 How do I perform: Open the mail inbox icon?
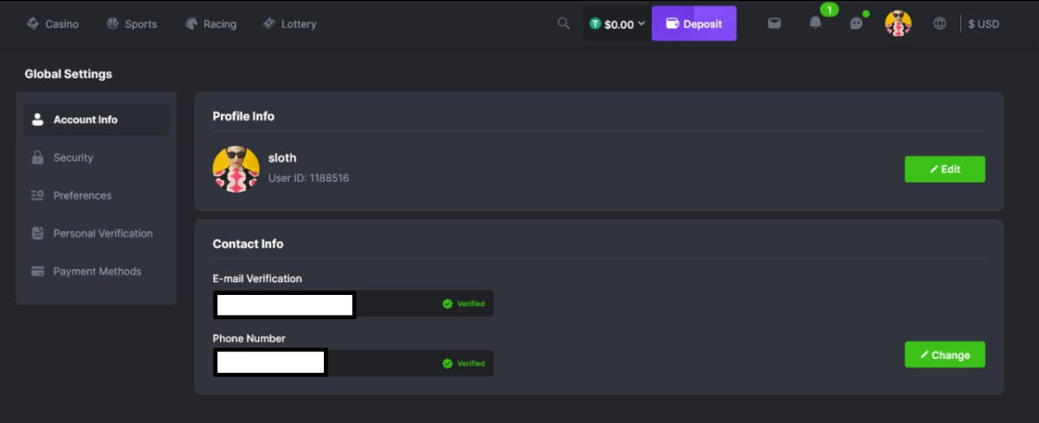(774, 23)
